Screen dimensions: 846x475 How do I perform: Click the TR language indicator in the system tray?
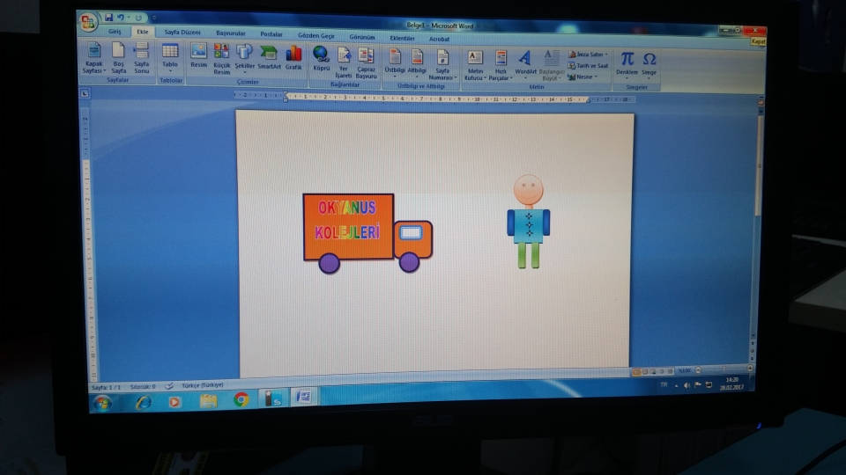click(x=664, y=384)
